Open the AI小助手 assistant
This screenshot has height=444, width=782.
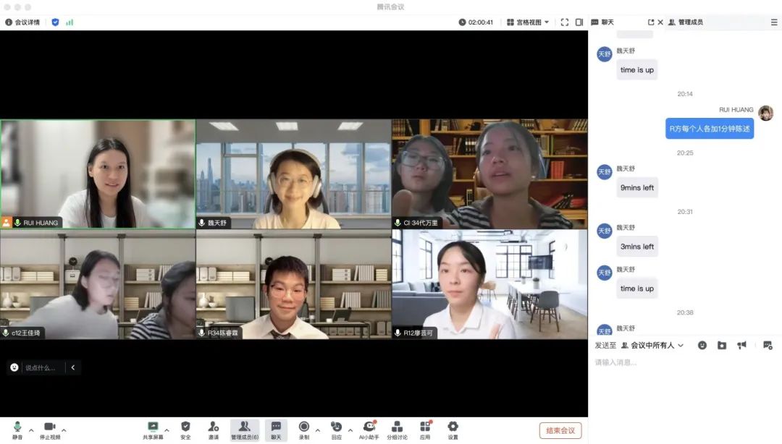[x=369, y=427]
